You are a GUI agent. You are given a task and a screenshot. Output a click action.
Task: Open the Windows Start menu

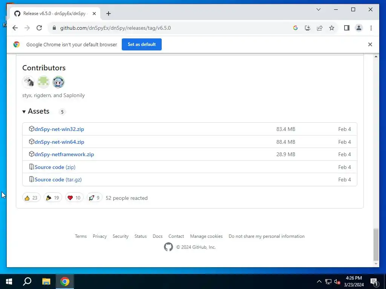tap(9, 281)
